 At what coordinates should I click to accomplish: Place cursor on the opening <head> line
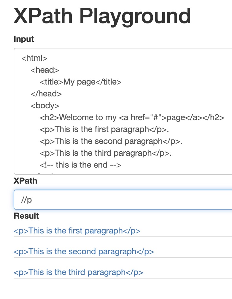pyautogui.click(x=45, y=70)
